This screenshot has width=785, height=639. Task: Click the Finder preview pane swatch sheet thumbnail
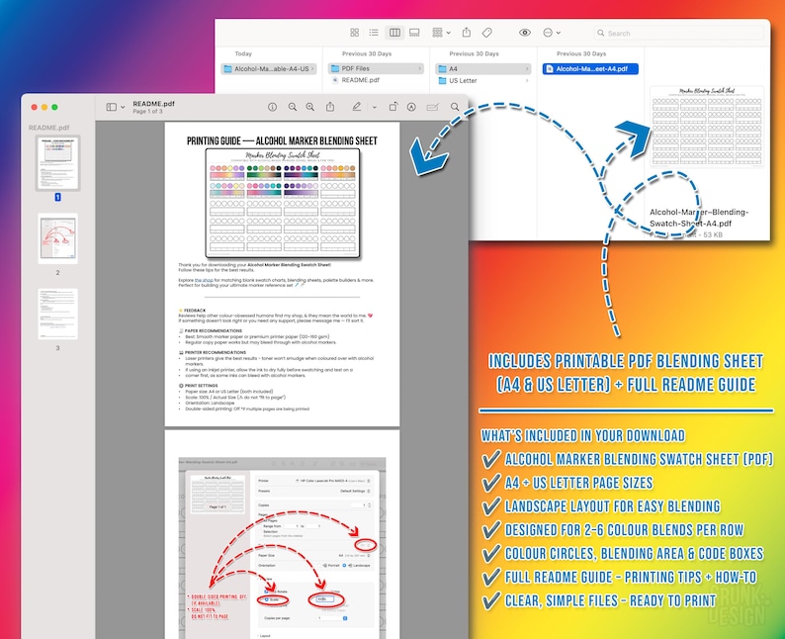click(707, 127)
